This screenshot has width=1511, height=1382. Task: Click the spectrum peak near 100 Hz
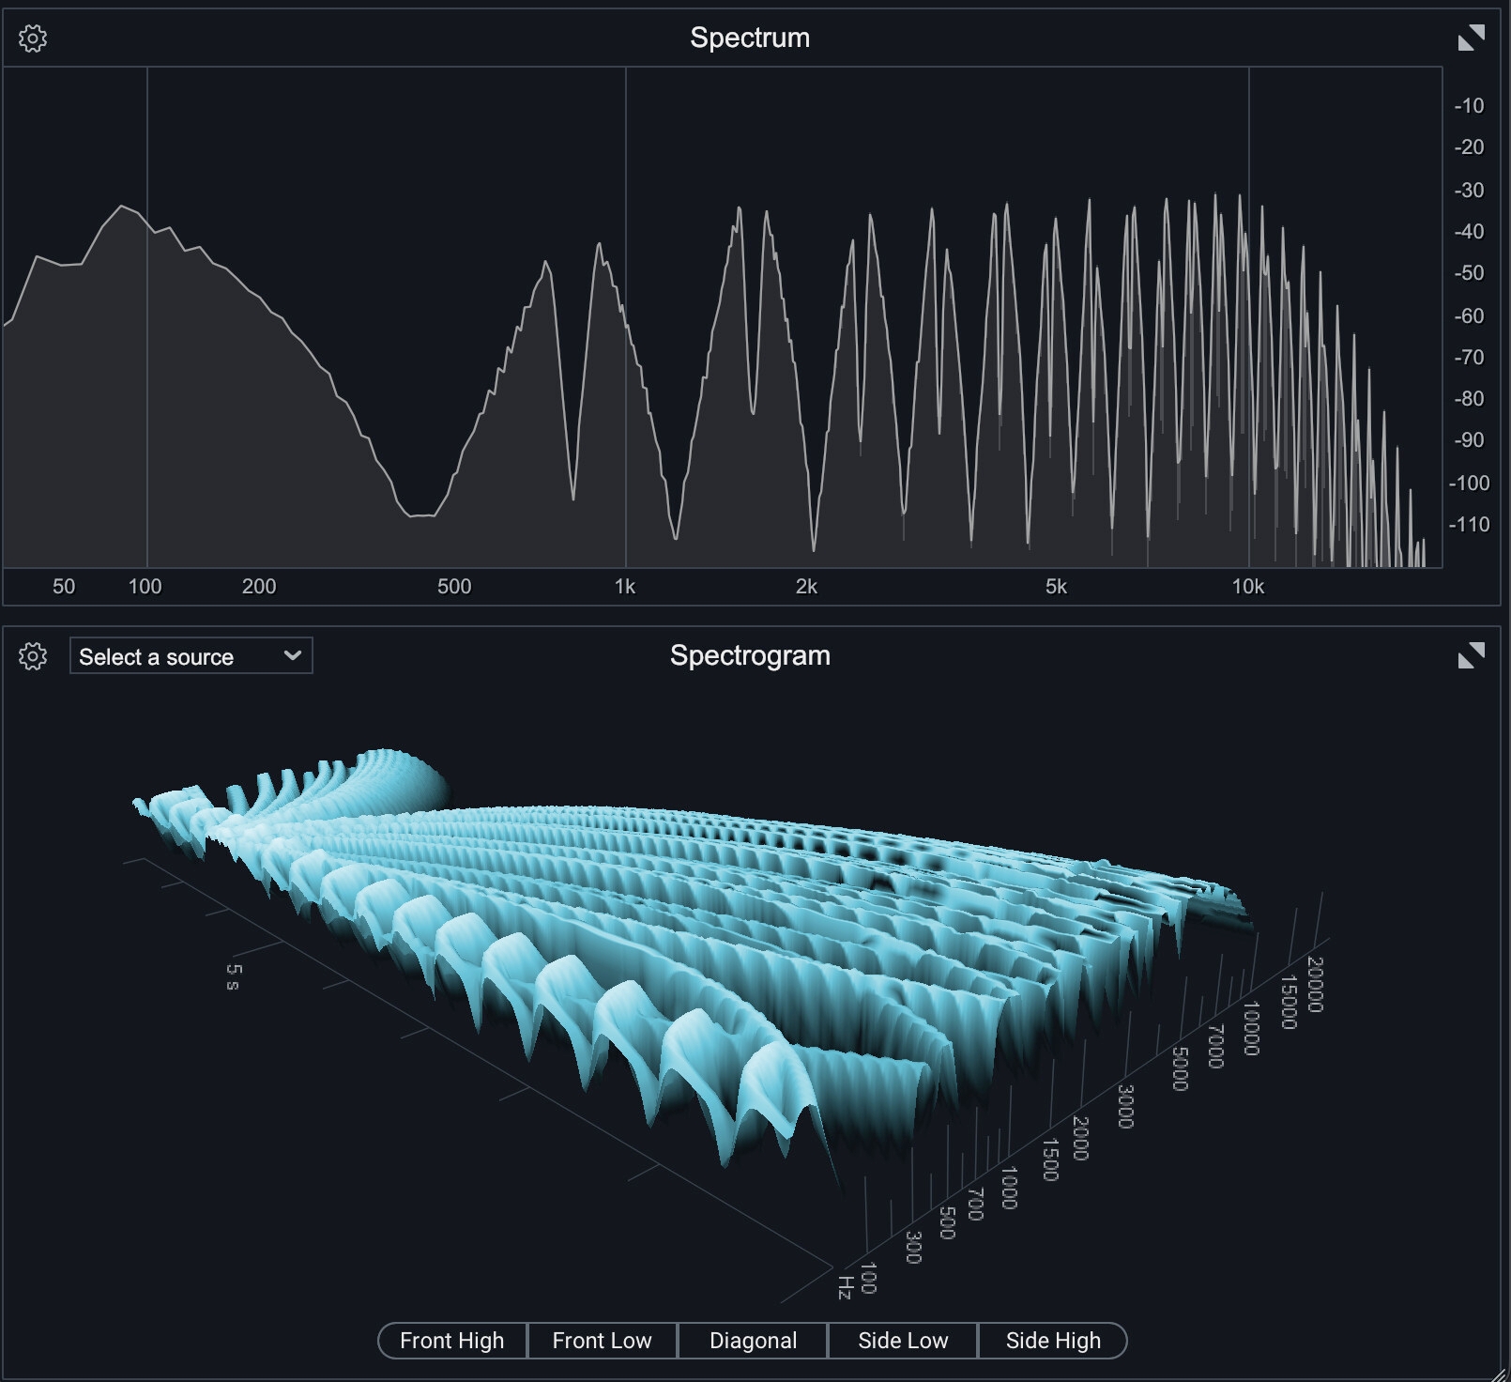click(122, 207)
